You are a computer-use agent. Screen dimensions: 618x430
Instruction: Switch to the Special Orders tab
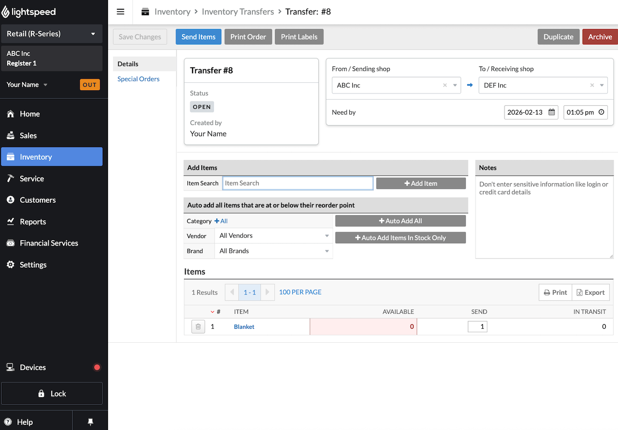[x=139, y=79]
